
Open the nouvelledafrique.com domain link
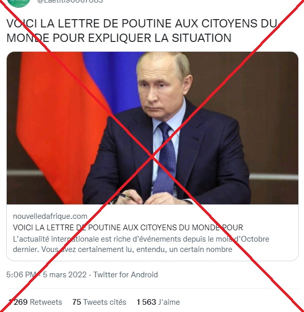[50, 216]
